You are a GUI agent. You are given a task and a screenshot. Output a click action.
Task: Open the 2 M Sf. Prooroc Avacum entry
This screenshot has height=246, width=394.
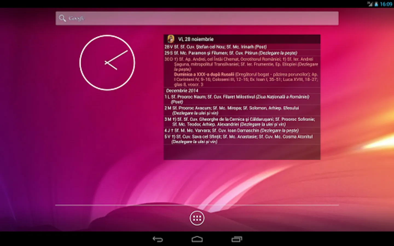coord(242,110)
